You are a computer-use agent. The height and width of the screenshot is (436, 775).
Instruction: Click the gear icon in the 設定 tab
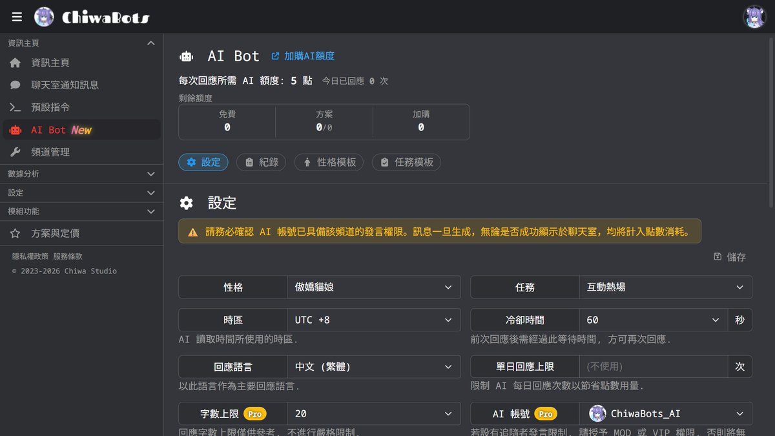coord(191,162)
